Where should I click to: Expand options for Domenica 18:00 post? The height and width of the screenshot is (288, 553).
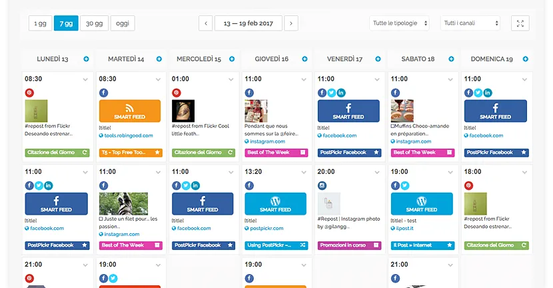525,173
